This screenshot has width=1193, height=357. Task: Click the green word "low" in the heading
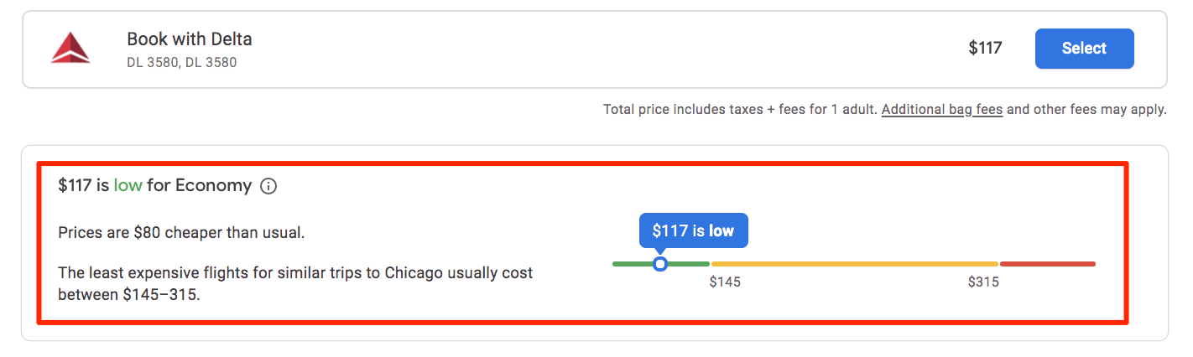click(128, 186)
